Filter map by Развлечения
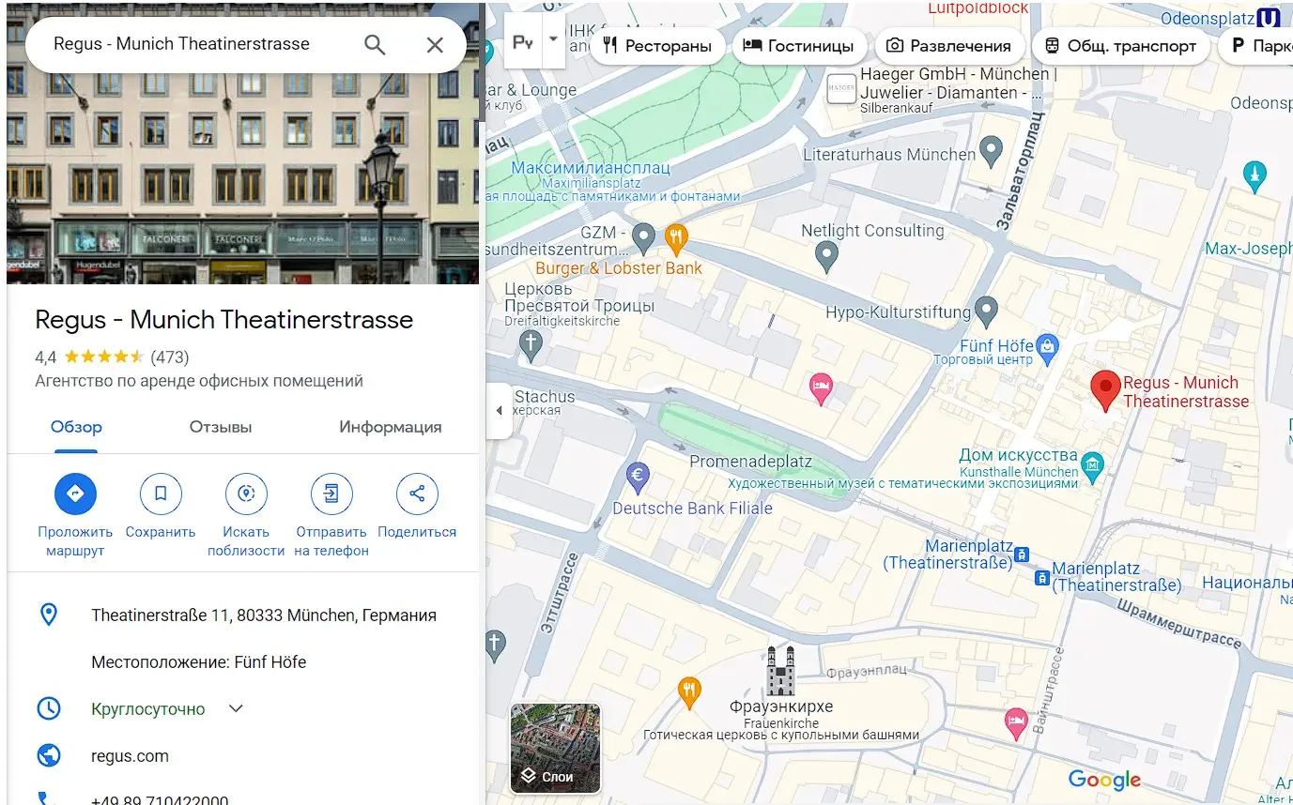1293x805 pixels. tap(948, 46)
